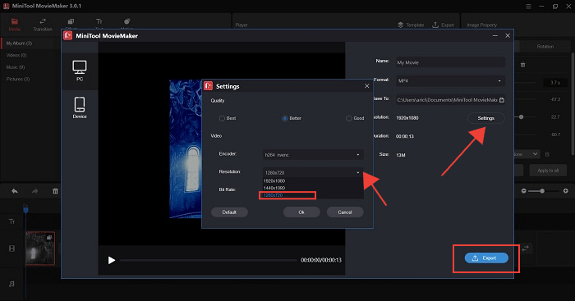Click the blue Export button

point(486,258)
